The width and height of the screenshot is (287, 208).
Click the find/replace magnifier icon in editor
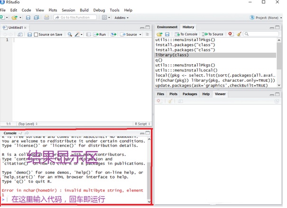coord(70,35)
